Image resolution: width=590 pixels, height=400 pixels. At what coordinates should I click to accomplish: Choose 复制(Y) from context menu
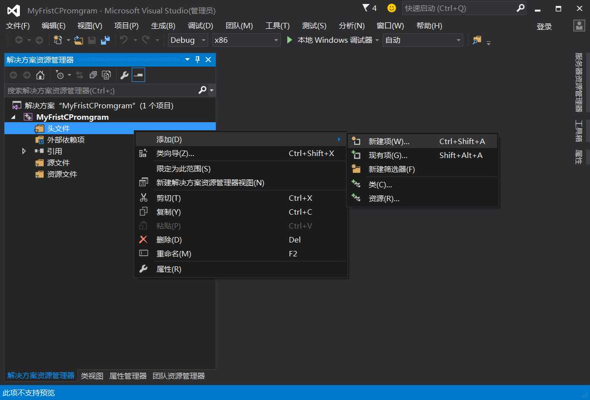[x=241, y=212]
